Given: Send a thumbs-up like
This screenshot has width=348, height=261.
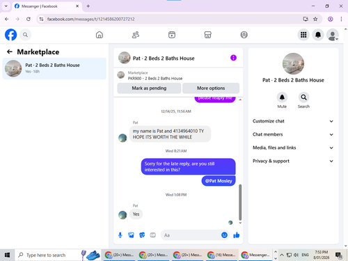Looking at the screenshot, I should click(x=237, y=235).
